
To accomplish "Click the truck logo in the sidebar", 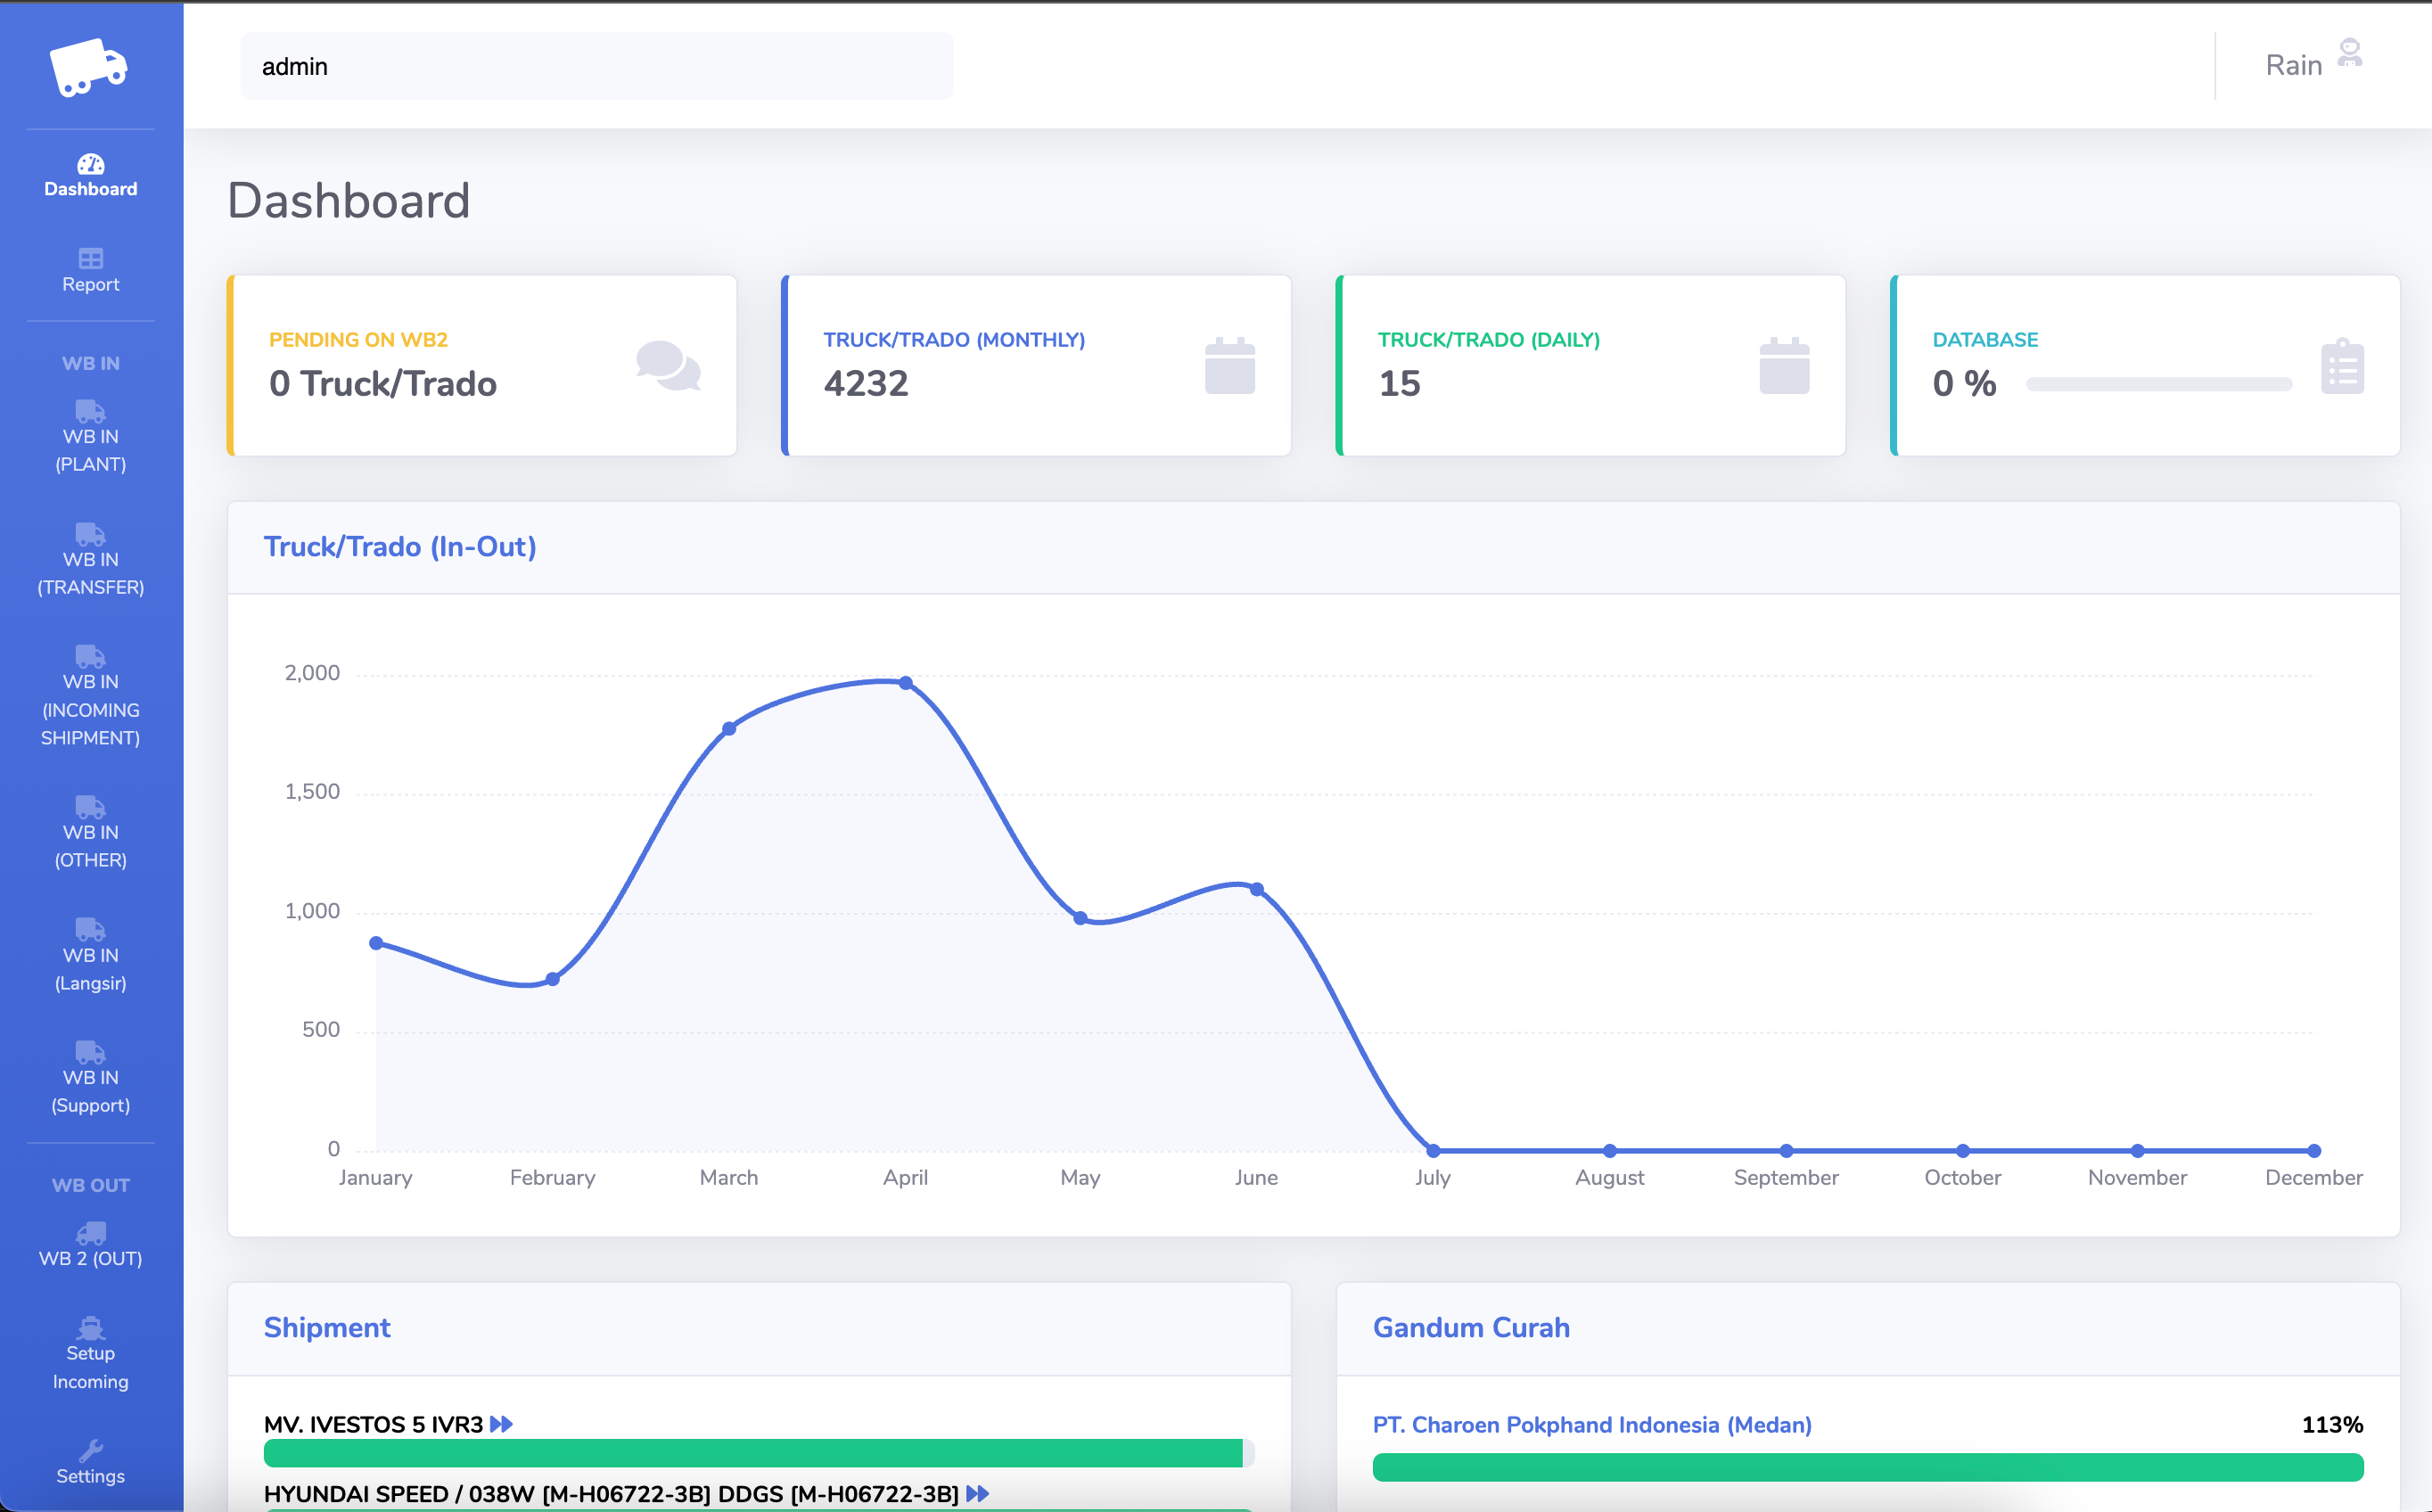I will [x=89, y=67].
